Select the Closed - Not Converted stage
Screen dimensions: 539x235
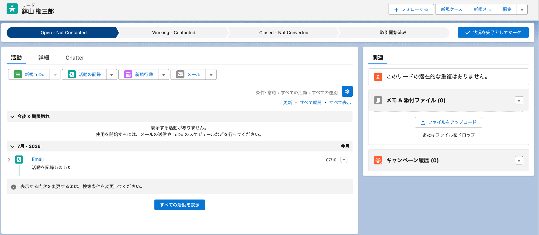(x=284, y=33)
